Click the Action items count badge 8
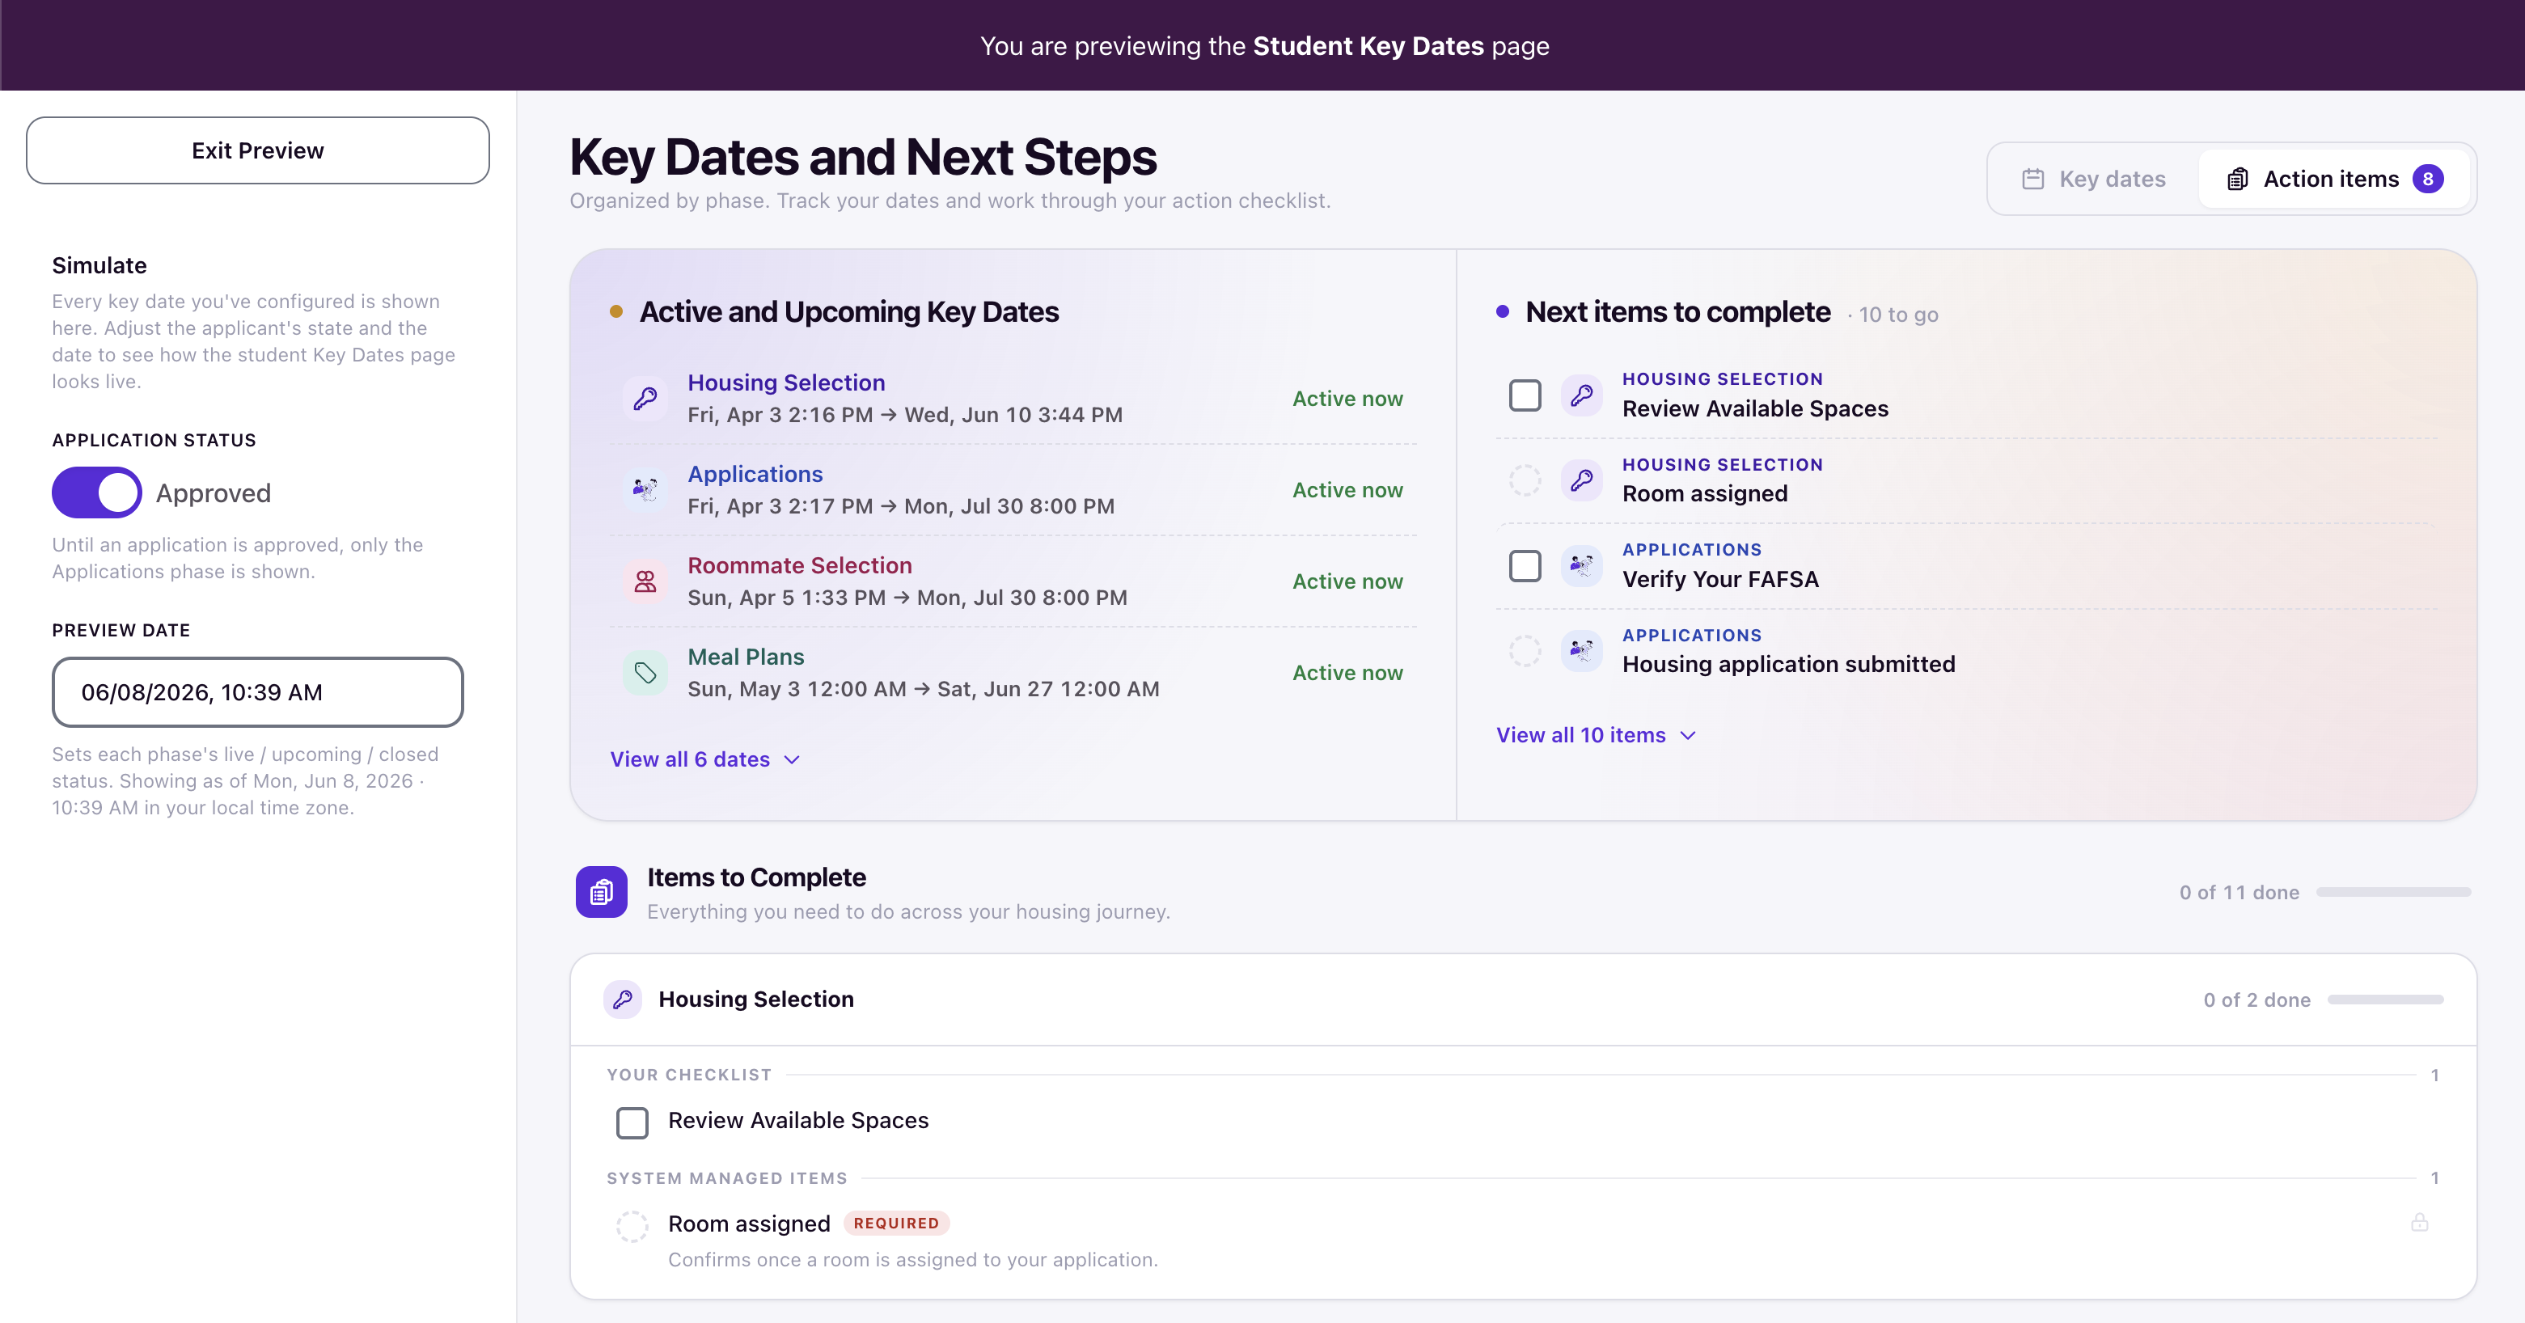The height and width of the screenshot is (1323, 2525). pos(2428,180)
